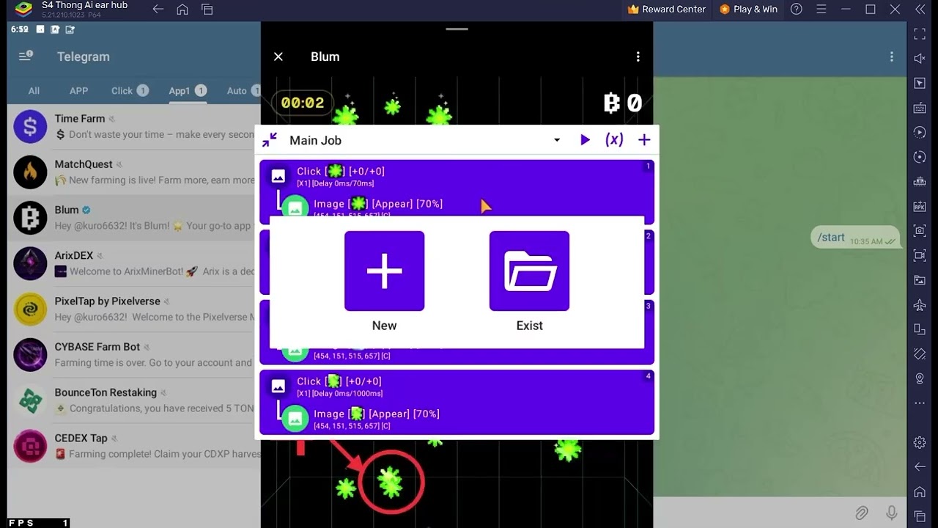The height and width of the screenshot is (528, 938).
Task: Add an action with the plus icon
Action: (x=644, y=140)
